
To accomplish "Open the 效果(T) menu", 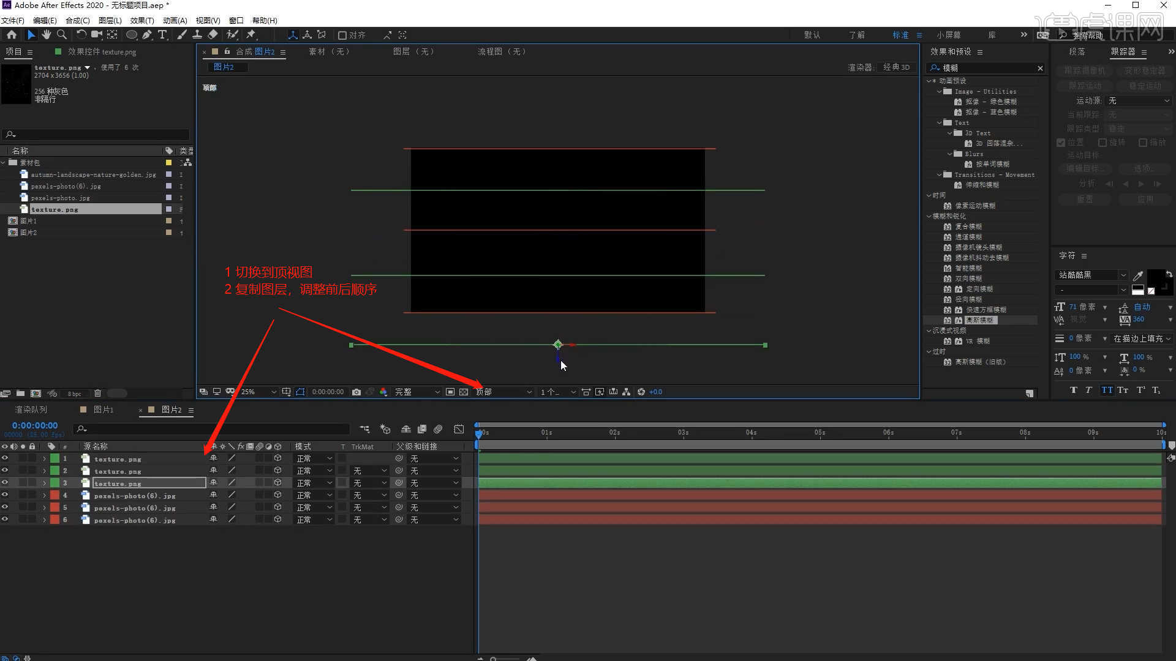I will [141, 20].
